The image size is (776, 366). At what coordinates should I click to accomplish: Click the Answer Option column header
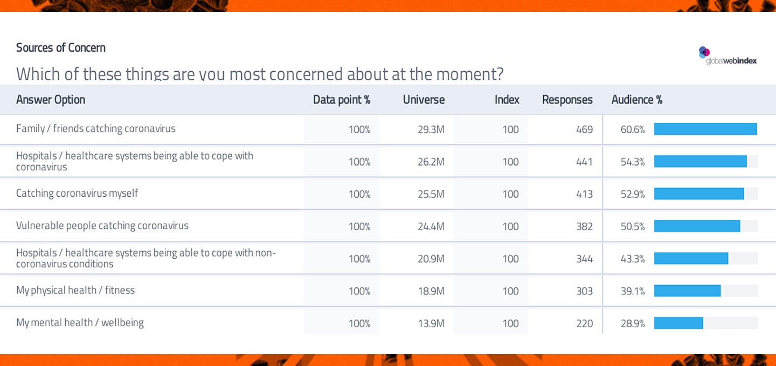coord(51,100)
